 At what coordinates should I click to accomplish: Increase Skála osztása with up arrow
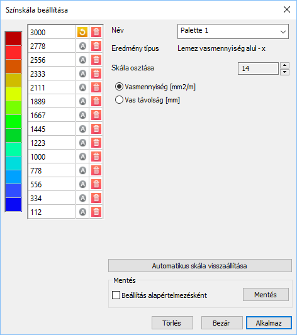click(x=284, y=65)
